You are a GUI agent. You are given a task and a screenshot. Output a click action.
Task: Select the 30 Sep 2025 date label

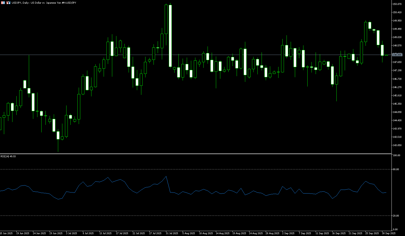tap(388, 233)
